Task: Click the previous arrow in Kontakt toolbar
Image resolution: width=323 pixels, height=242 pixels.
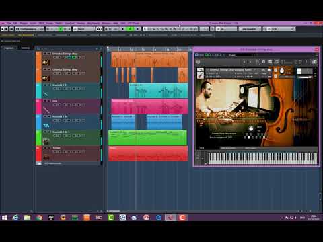Action: click(x=244, y=62)
